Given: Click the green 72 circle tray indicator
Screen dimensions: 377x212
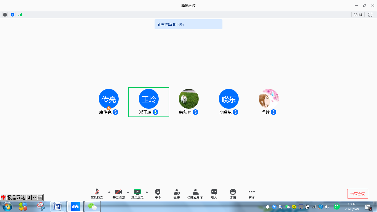Looking at the screenshot, I should (x=336, y=206).
